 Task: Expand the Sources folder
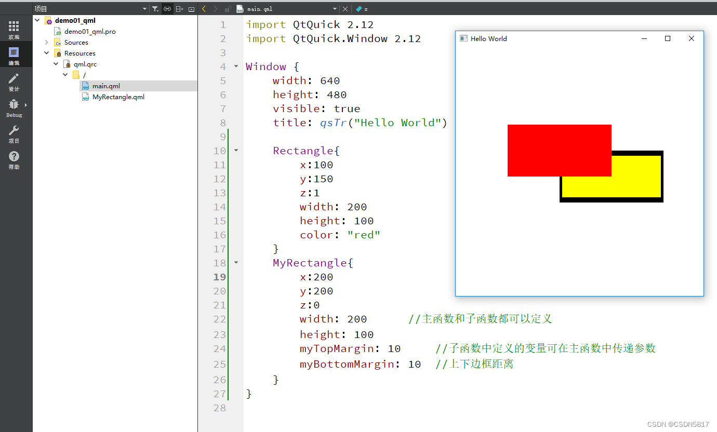(x=47, y=42)
